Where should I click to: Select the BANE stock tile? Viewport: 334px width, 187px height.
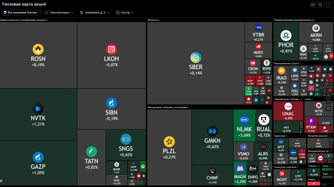[x=116, y=168]
